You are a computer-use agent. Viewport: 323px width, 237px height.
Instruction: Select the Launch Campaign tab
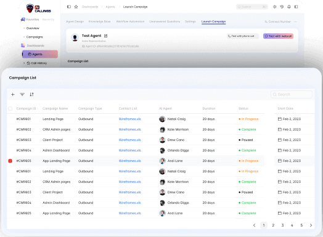(213, 22)
